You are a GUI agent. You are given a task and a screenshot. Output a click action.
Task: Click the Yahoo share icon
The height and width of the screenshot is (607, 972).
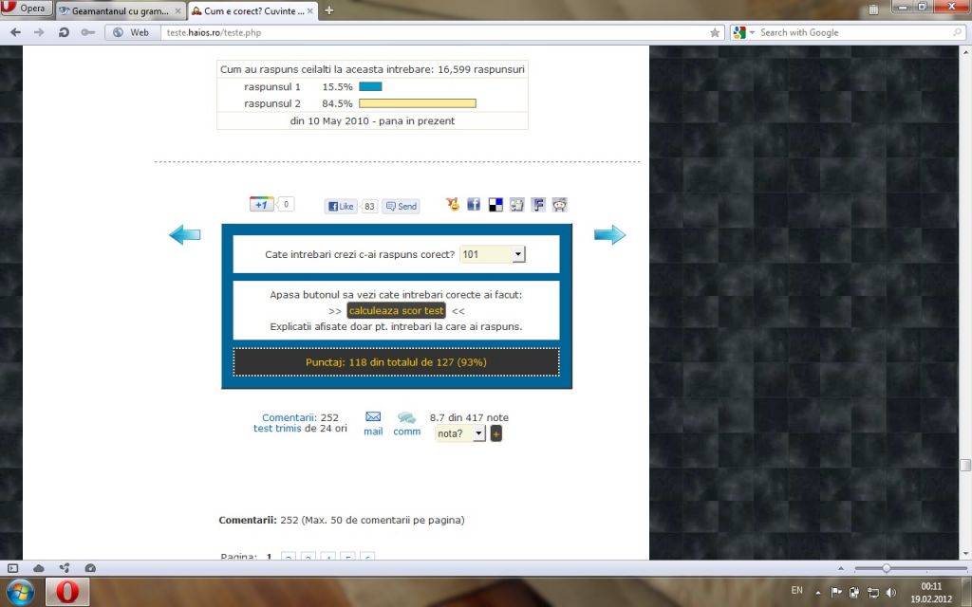click(x=453, y=204)
